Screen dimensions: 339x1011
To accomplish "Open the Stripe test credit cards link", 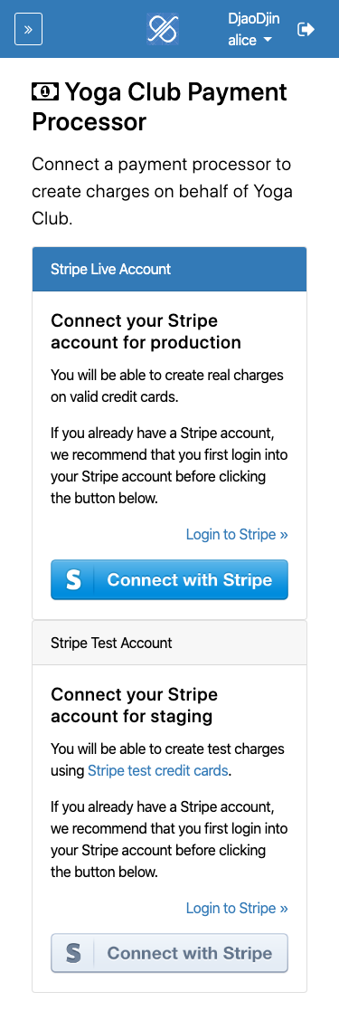I will pos(158,770).
